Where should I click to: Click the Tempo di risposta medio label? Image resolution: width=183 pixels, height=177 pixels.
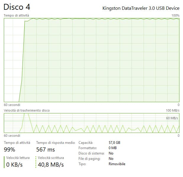[55, 143]
